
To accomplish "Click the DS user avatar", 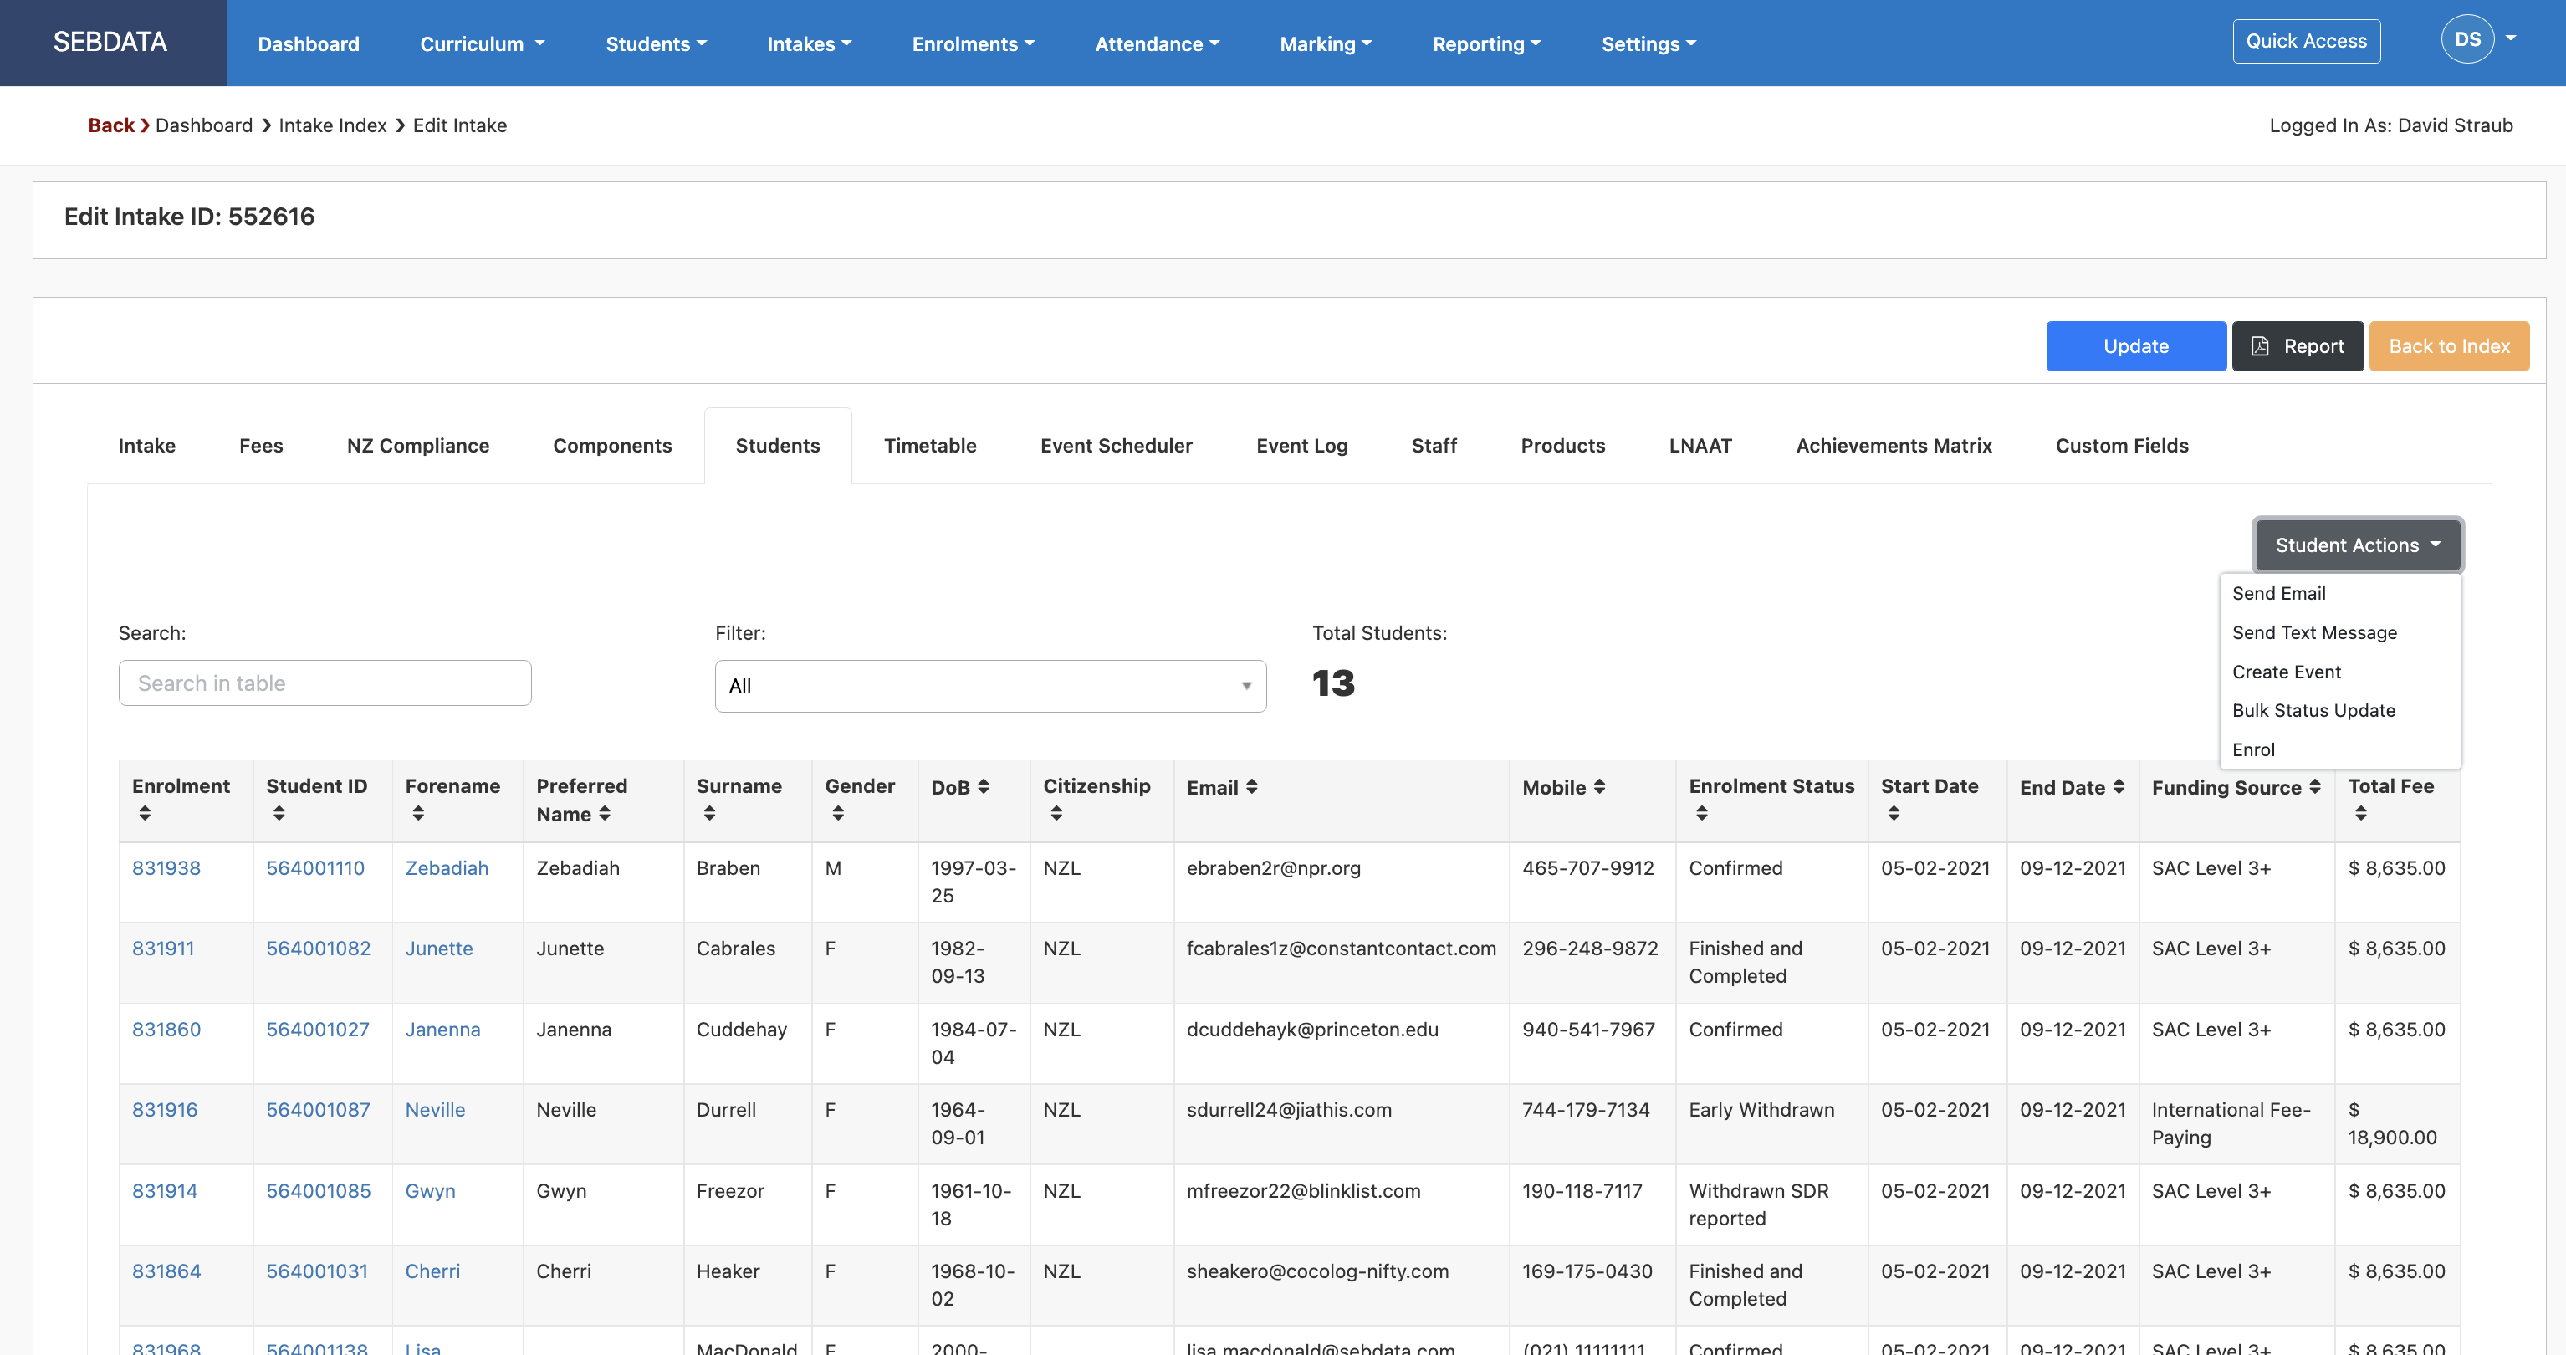I will coord(2466,40).
